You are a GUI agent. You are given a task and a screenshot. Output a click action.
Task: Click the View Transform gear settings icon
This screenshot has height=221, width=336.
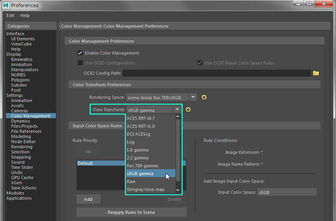(188, 110)
